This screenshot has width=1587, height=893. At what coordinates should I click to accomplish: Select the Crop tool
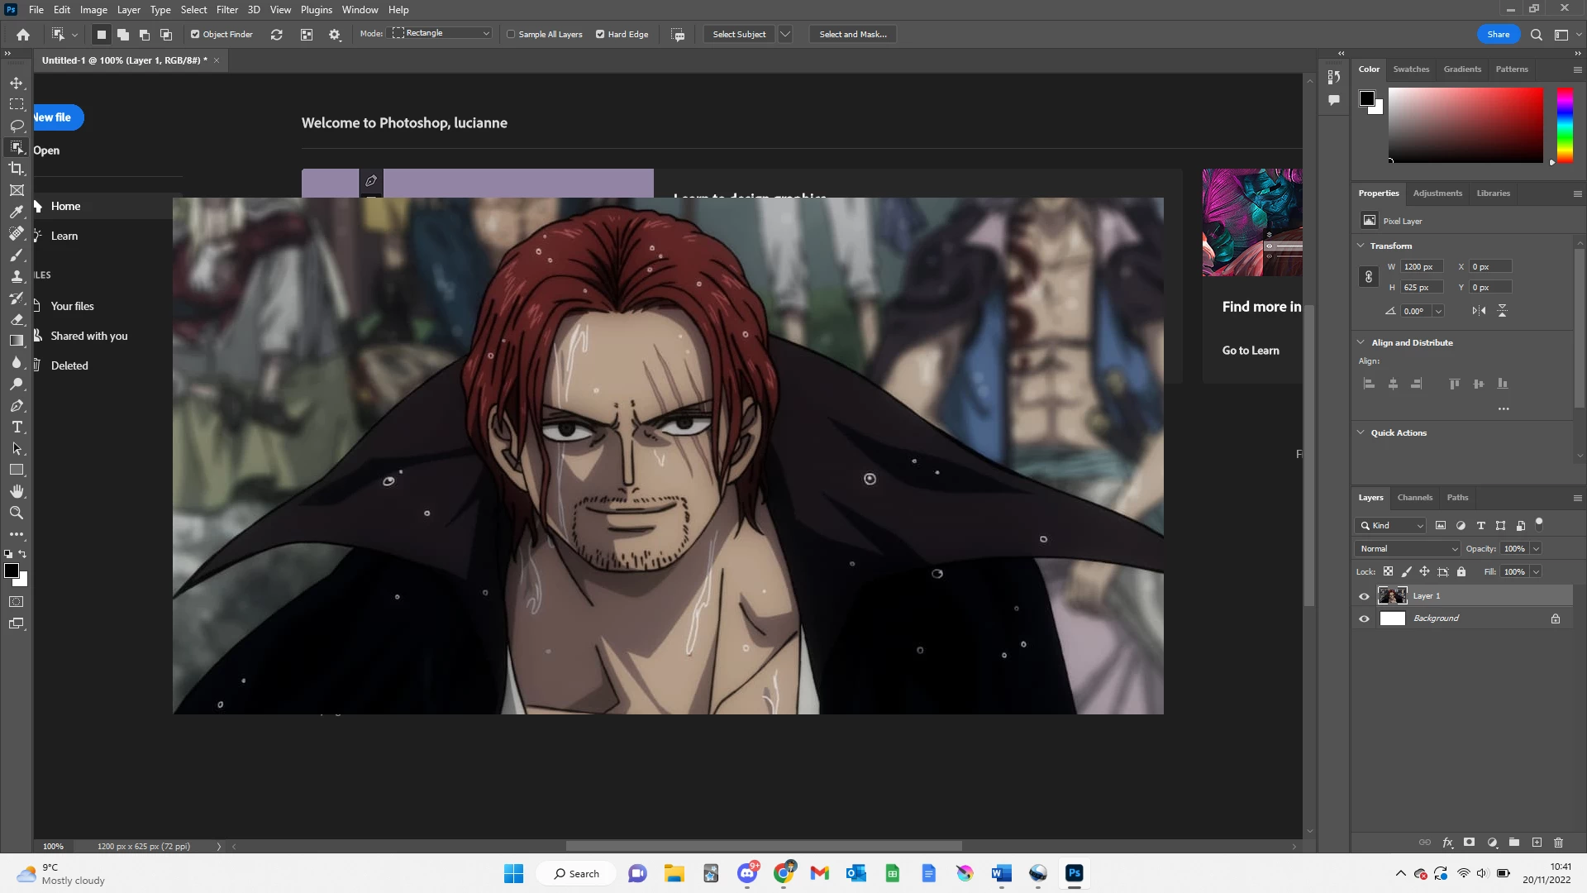17,169
